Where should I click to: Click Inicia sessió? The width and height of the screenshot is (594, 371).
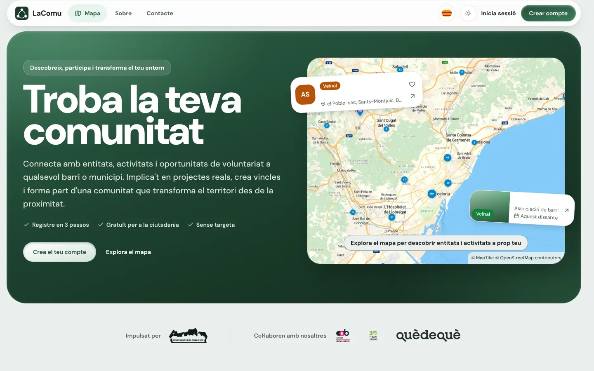[498, 13]
